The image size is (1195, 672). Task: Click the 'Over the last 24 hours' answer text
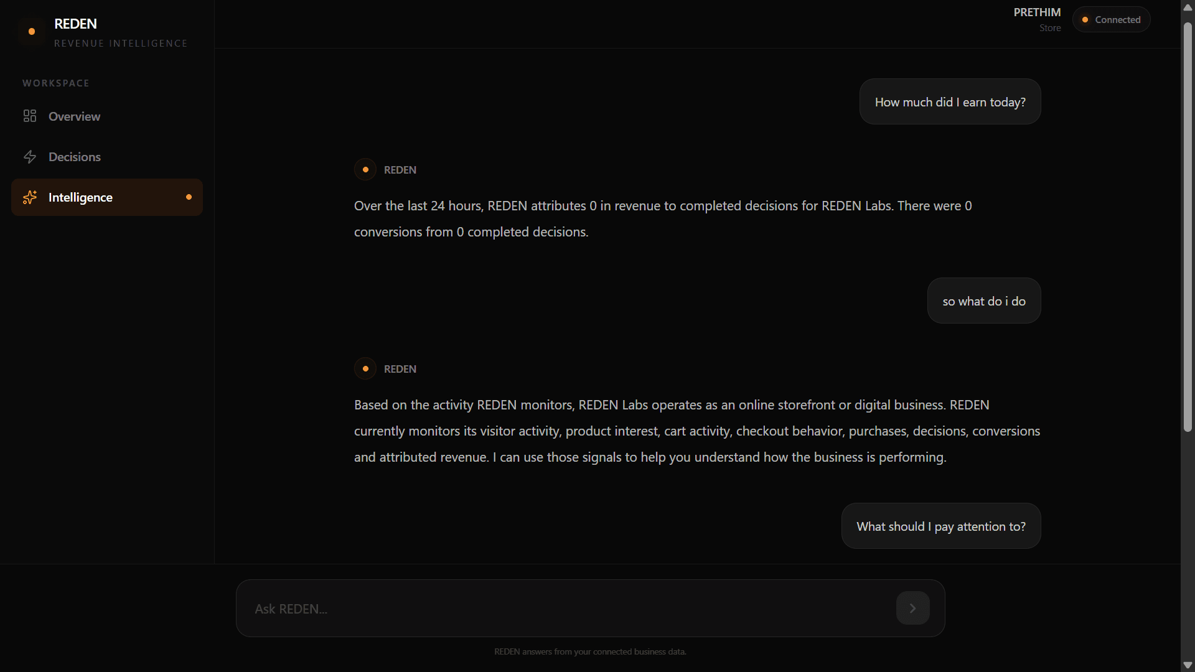tap(663, 219)
